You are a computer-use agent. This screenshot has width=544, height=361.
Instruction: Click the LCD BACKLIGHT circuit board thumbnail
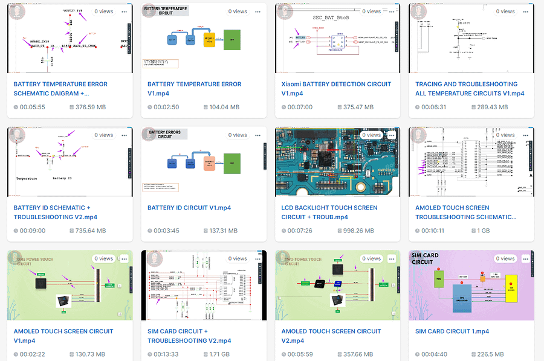337,162
